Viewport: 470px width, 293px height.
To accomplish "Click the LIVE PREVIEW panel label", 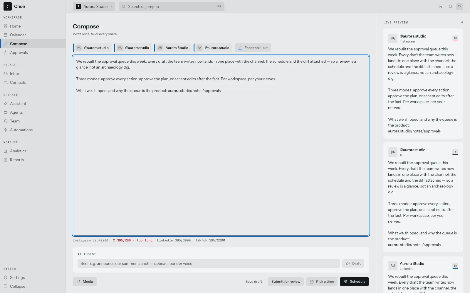I will coord(395,23).
